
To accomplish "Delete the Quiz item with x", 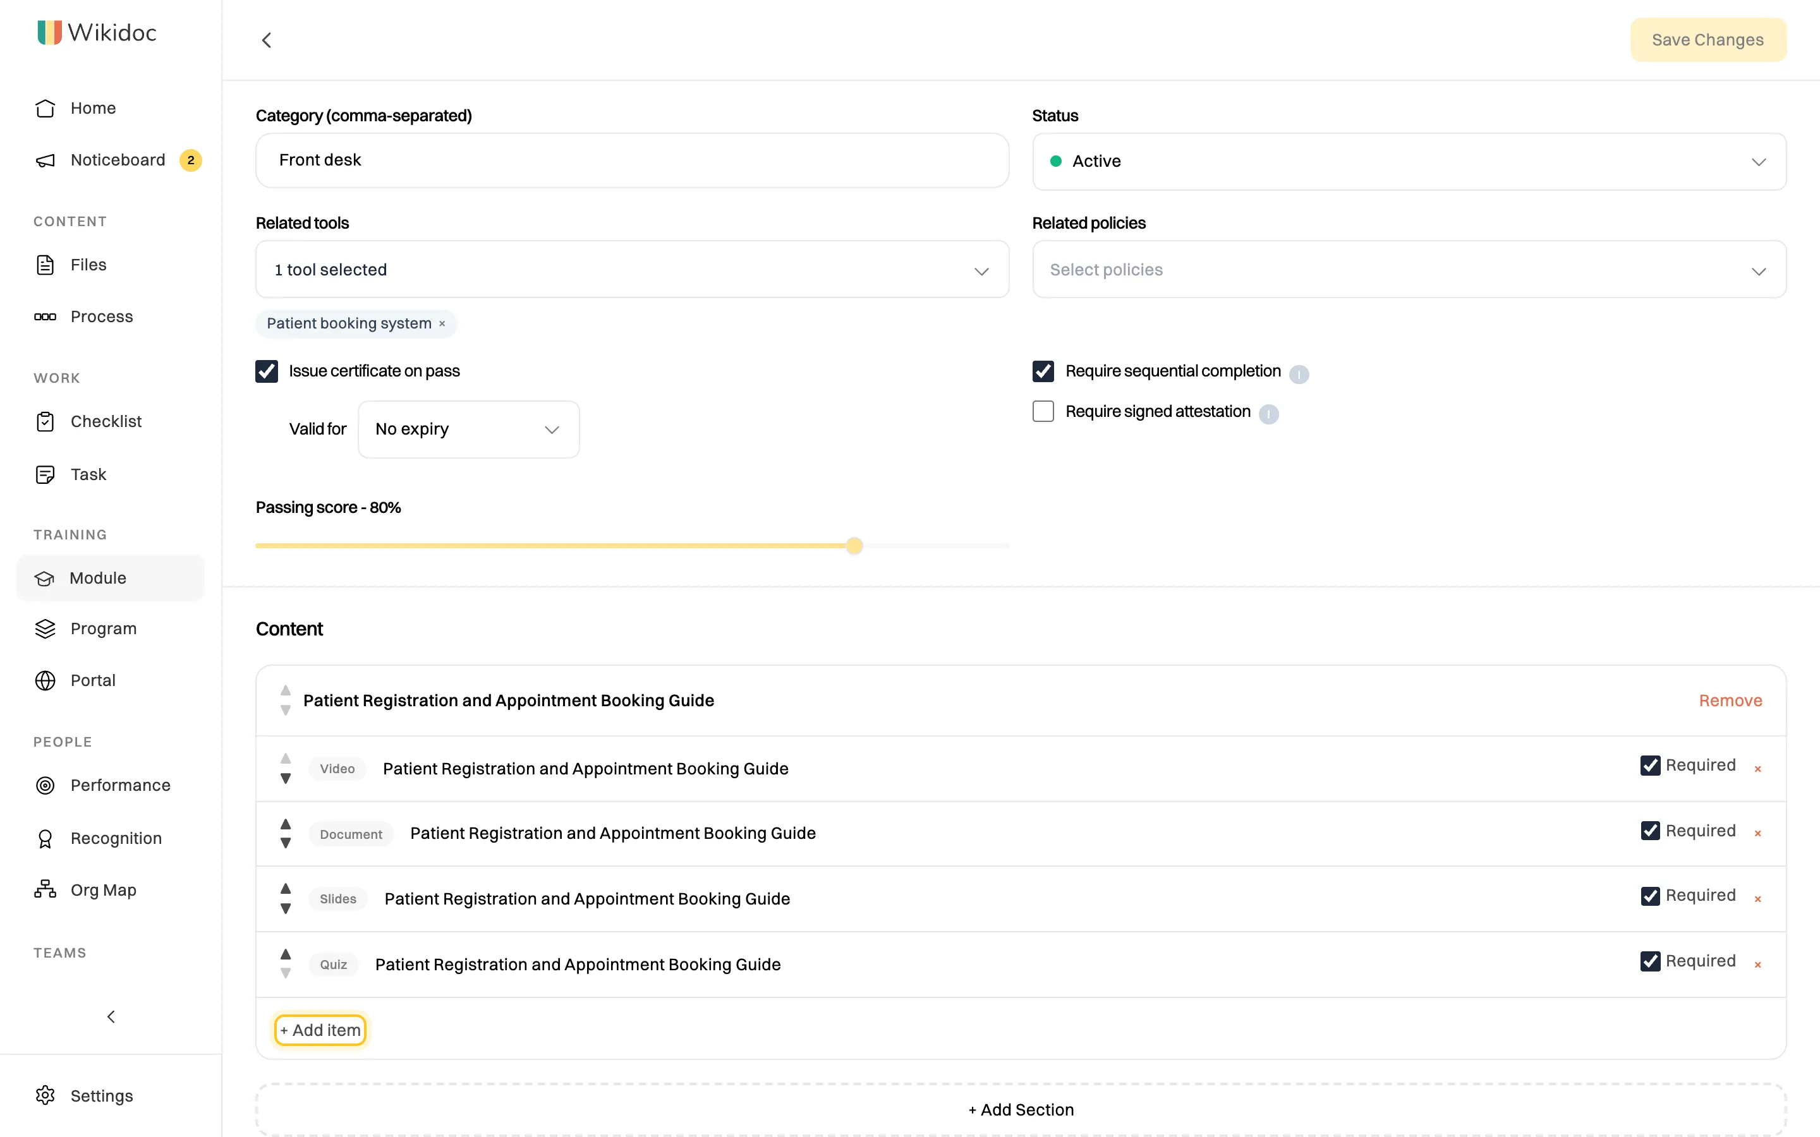I will 1757,965.
